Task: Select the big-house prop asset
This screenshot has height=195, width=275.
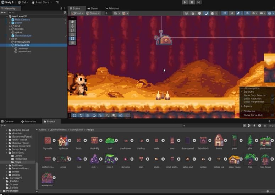Action: pos(63,141)
